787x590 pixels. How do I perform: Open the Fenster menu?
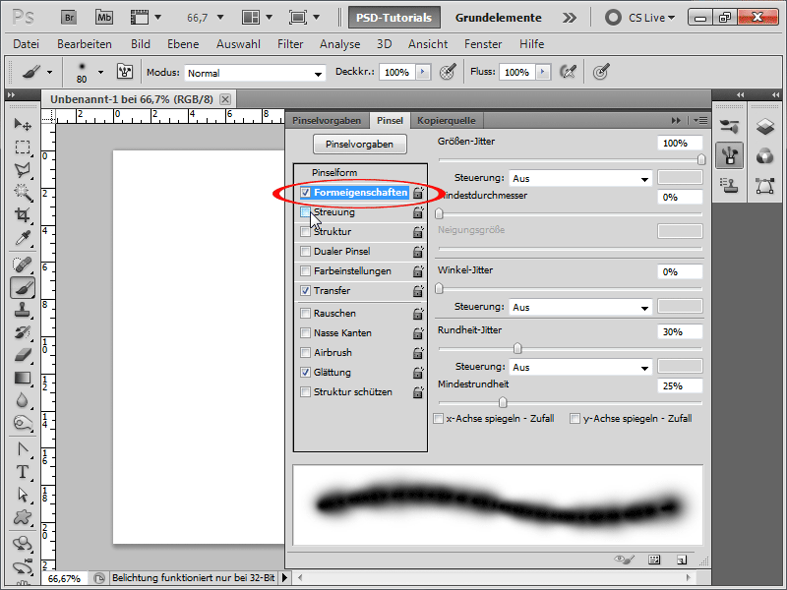tap(483, 44)
